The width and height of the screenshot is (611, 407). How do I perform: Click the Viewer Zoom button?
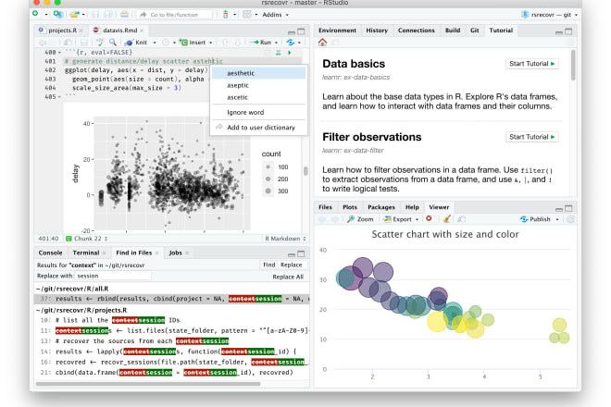(x=360, y=219)
